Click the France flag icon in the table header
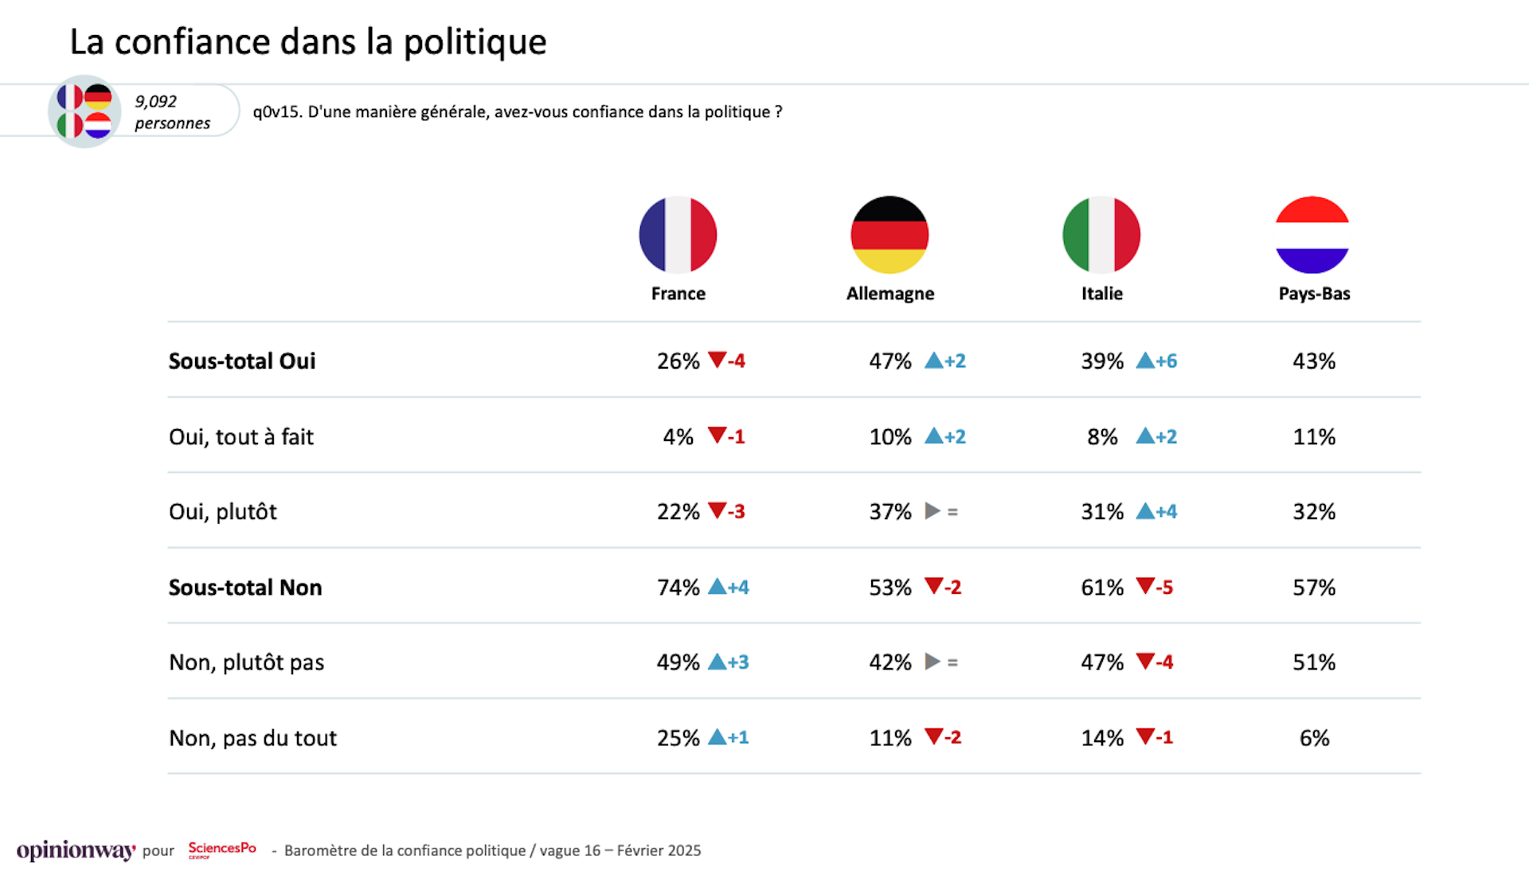 (678, 235)
